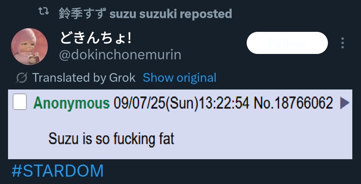Open the どきんちょ! display name profile
Screen dimensions: 361x184
[96, 38]
